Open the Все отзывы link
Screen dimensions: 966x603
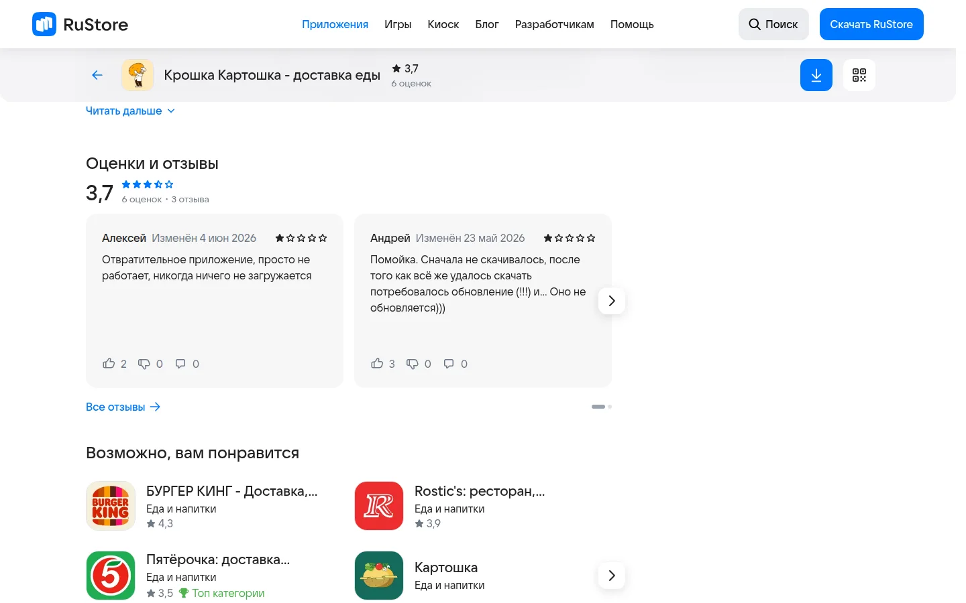point(123,407)
